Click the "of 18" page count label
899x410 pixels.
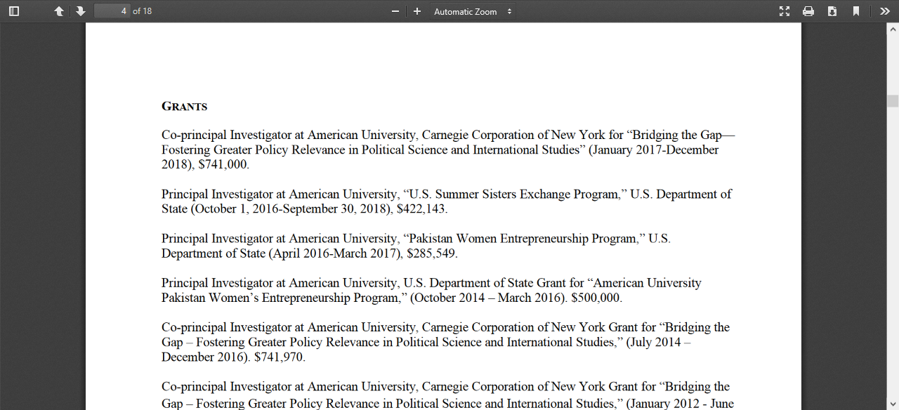coord(143,11)
